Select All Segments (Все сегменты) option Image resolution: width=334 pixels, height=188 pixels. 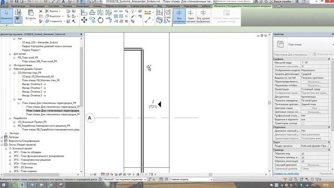click(x=179, y=16)
